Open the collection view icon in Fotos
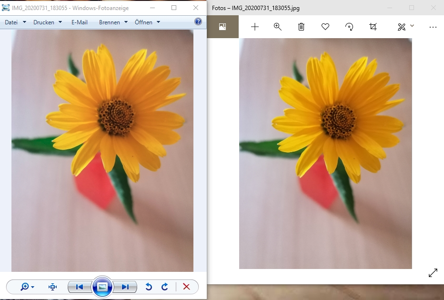This screenshot has width=444, height=300. pos(222,27)
